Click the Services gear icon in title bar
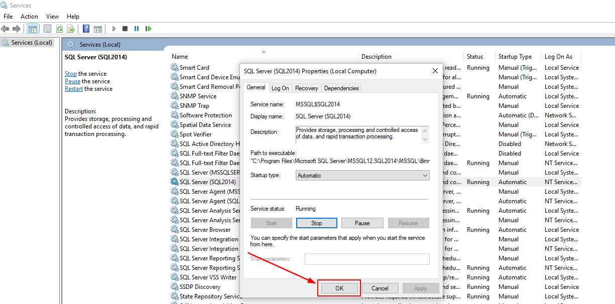The height and width of the screenshot is (304, 615). (4, 5)
